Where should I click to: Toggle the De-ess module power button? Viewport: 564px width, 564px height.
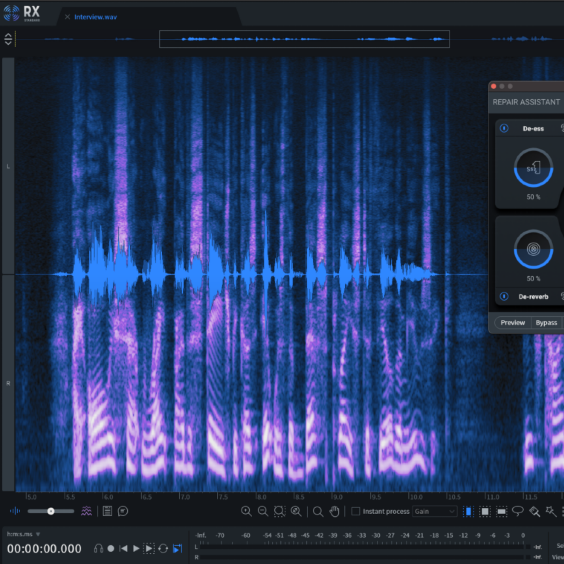(504, 128)
